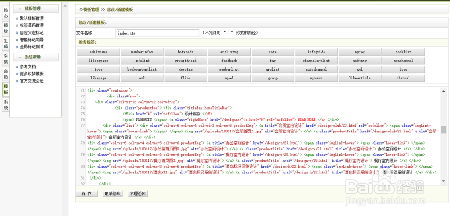Screen dimensions: 450x216
Task: Switch to the 模块 sidebar tab
Action: click(x=6, y=28)
